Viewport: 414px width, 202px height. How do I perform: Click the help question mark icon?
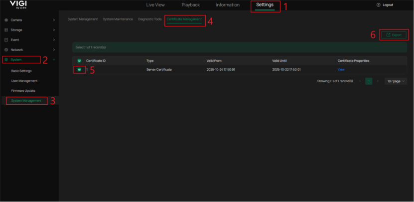(379, 5)
